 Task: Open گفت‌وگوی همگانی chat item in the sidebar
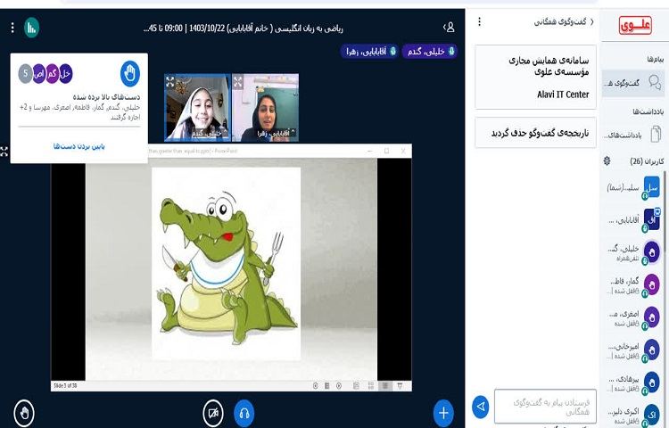click(x=633, y=82)
